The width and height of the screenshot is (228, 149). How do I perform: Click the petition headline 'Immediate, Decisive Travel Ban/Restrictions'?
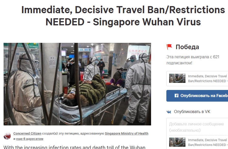coord(123,10)
